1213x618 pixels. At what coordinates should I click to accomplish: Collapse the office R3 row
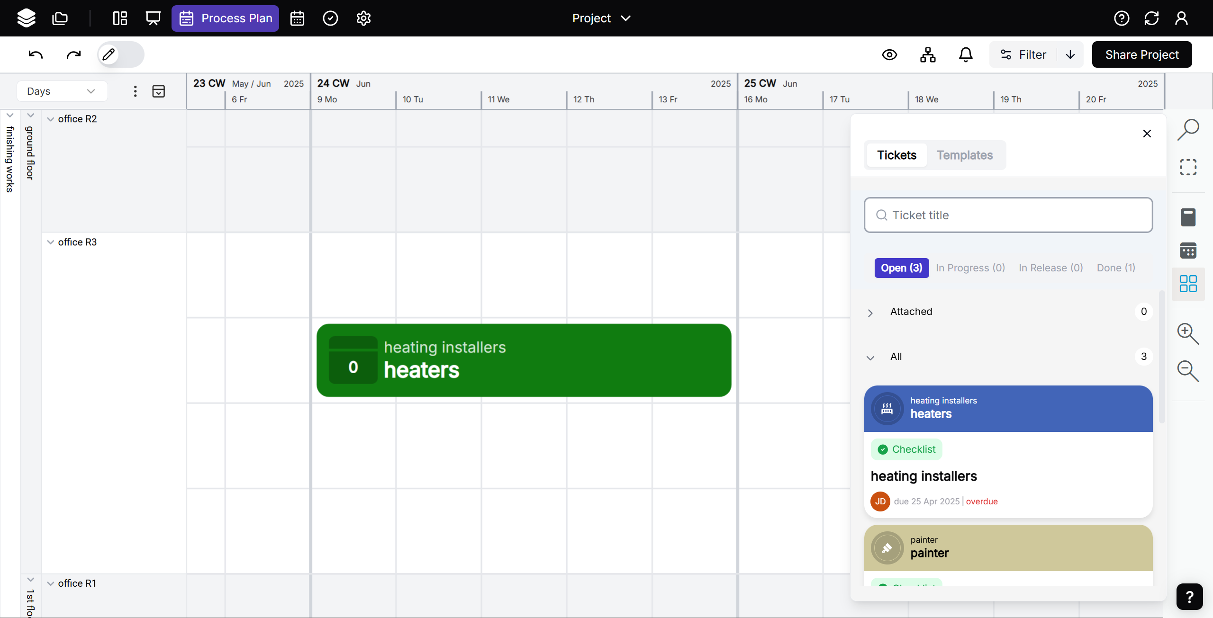51,242
